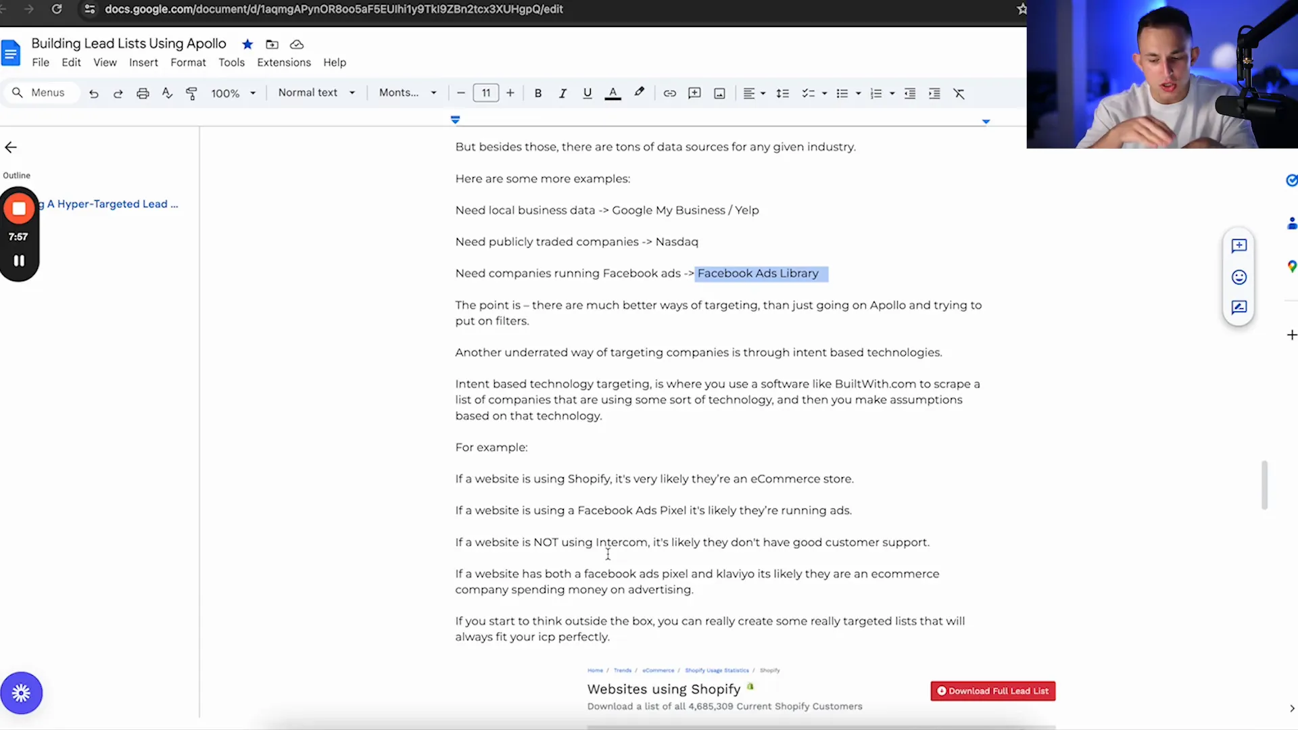Click the text font color swatch
Screen dimensions: 1298x730
pyautogui.click(x=612, y=93)
